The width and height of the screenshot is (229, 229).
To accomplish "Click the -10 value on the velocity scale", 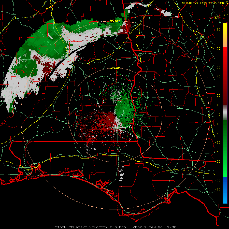I will coord(218,124).
